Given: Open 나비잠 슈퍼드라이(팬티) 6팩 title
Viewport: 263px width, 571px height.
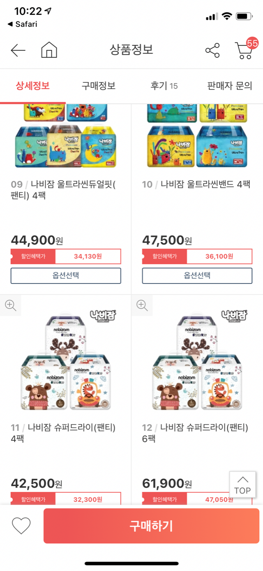Looking at the screenshot, I should tap(195, 433).
